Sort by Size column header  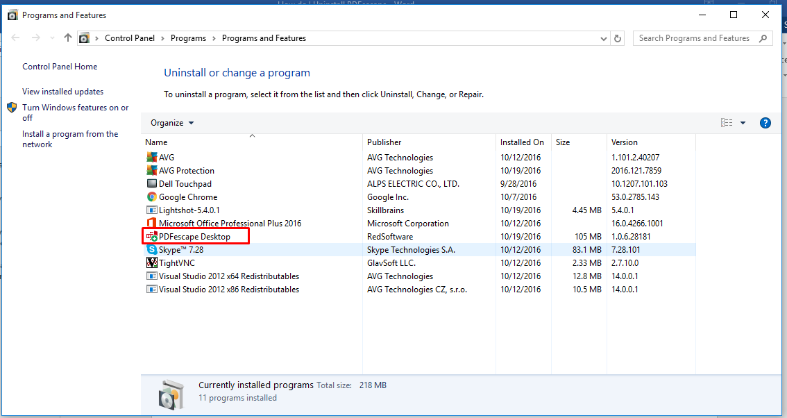click(x=579, y=142)
